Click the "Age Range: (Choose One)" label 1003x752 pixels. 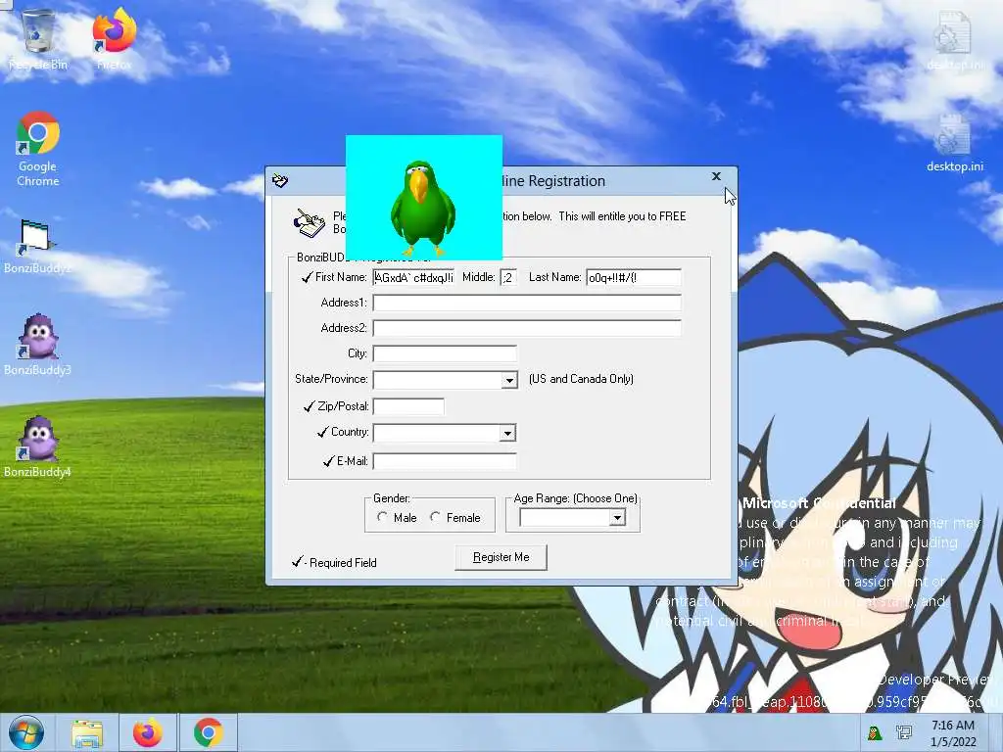[576, 498]
